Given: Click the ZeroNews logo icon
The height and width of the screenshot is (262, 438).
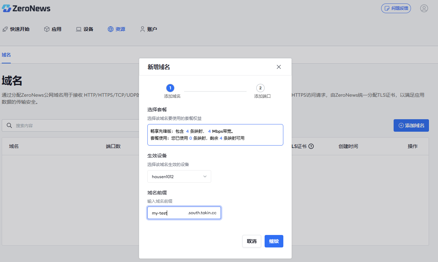Looking at the screenshot, I should [6, 8].
